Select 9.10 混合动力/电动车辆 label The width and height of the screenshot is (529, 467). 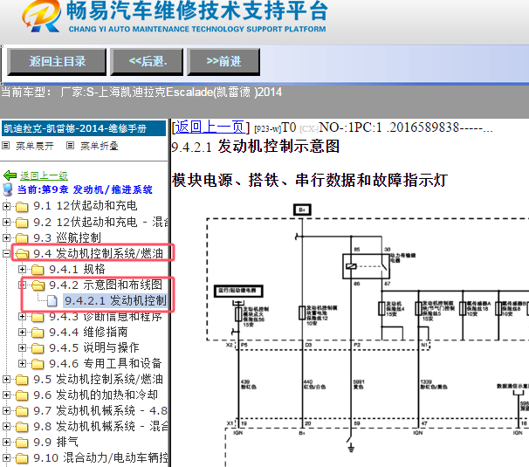point(100,458)
